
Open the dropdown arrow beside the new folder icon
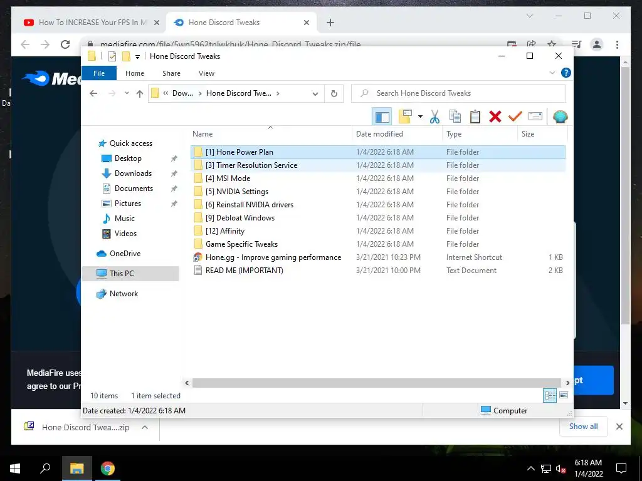[420, 117]
